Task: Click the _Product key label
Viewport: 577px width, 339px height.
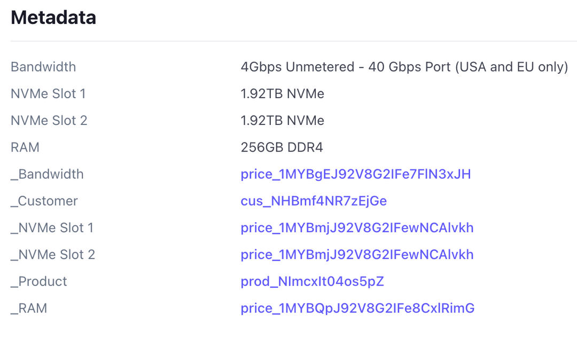Action: tap(38, 281)
